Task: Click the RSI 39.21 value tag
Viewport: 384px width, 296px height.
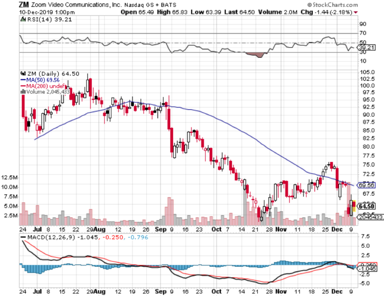Action: pos(366,47)
